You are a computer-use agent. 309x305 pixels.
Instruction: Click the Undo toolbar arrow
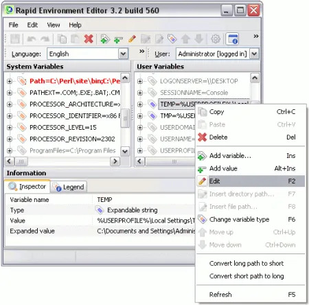[x=32, y=38]
